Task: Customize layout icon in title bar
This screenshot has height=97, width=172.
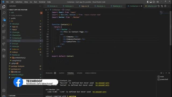Action: coord(158,2)
